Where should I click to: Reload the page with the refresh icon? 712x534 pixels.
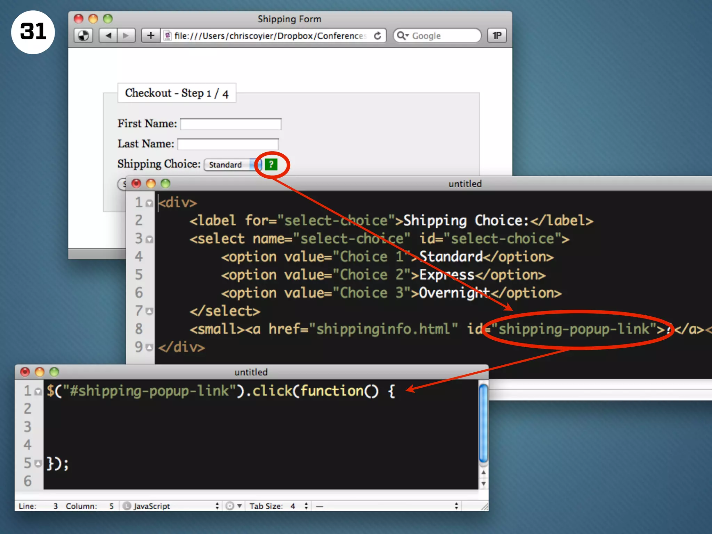tap(378, 35)
